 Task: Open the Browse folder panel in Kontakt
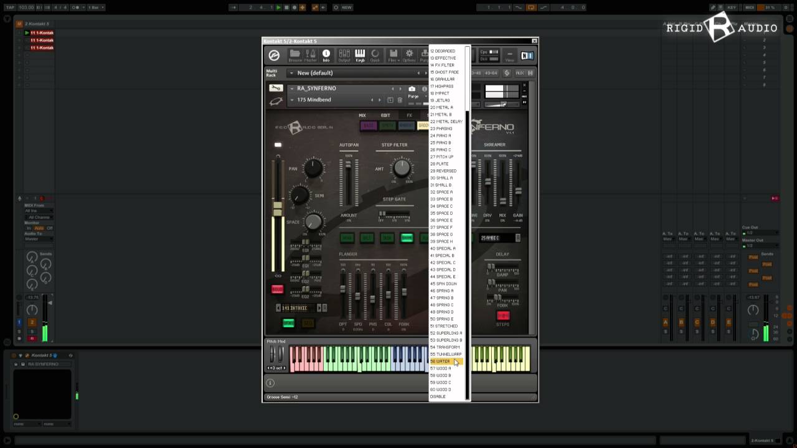coord(295,55)
